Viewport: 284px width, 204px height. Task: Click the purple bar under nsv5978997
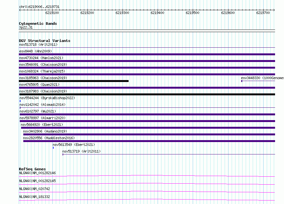point(147,121)
